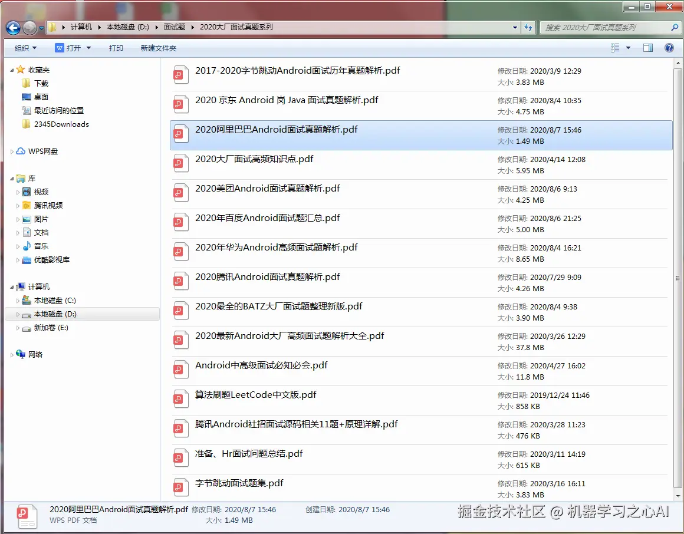The image size is (684, 534).
Task: Click PDF icon of 2020美团Android面试真题解析.pdf
Action: tap(180, 193)
